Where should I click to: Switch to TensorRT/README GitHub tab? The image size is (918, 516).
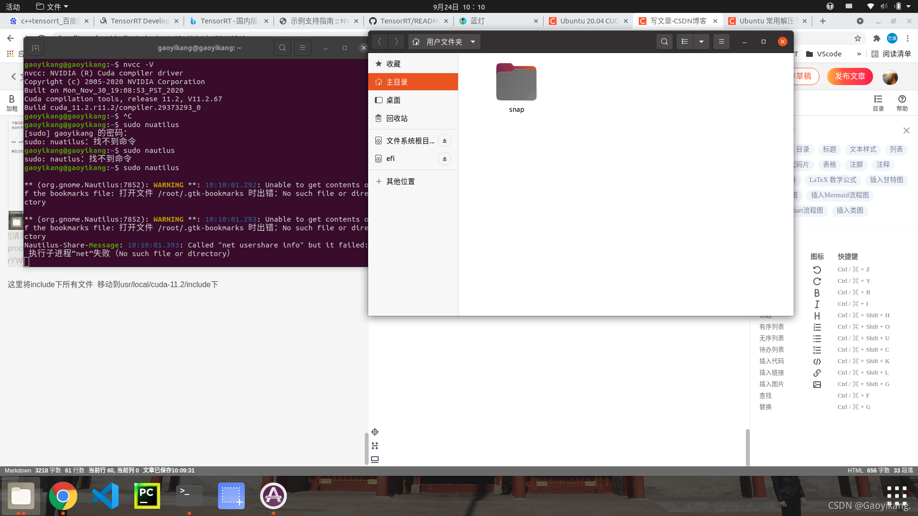tap(409, 21)
